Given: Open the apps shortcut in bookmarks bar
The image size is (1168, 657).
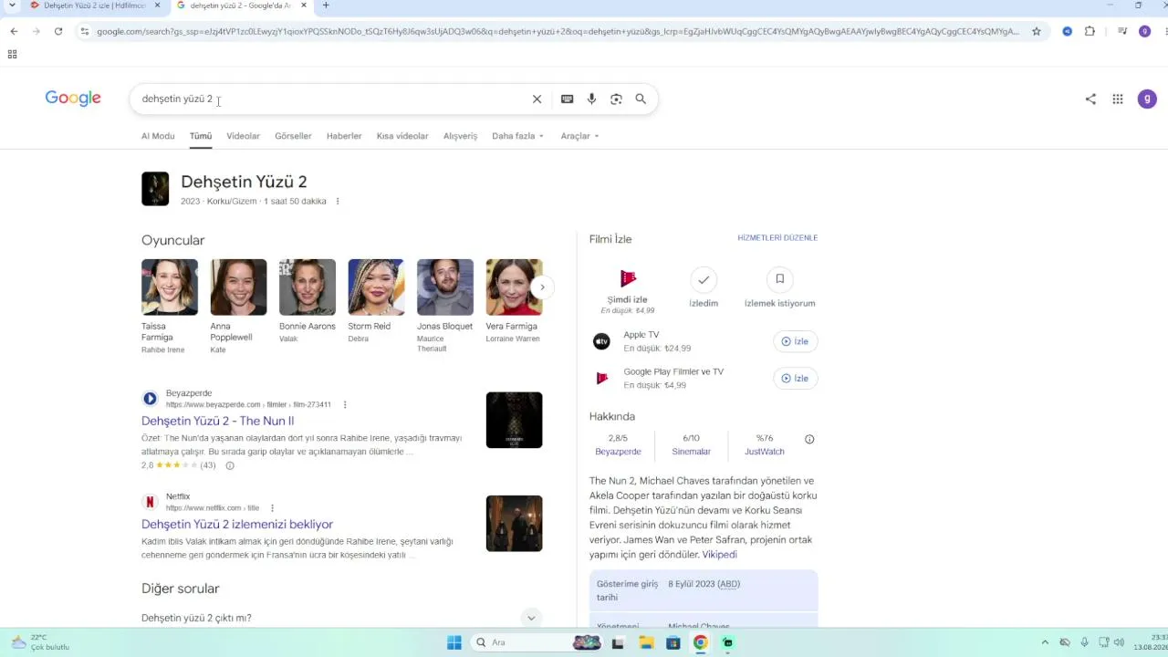Looking at the screenshot, I should click(x=12, y=54).
